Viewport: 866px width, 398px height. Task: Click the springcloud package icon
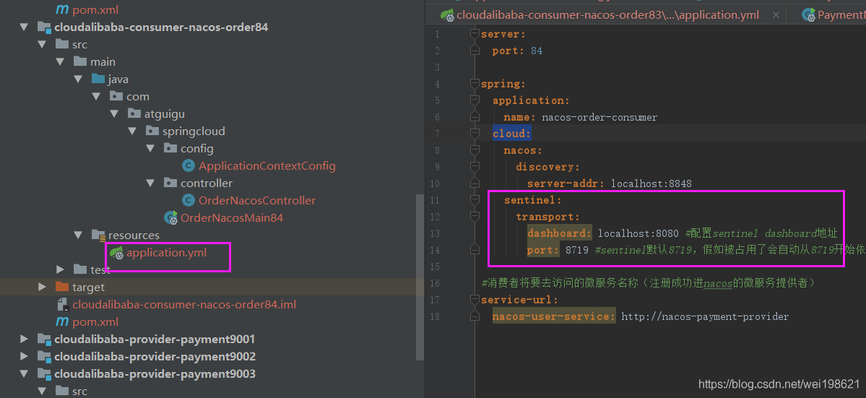(152, 131)
